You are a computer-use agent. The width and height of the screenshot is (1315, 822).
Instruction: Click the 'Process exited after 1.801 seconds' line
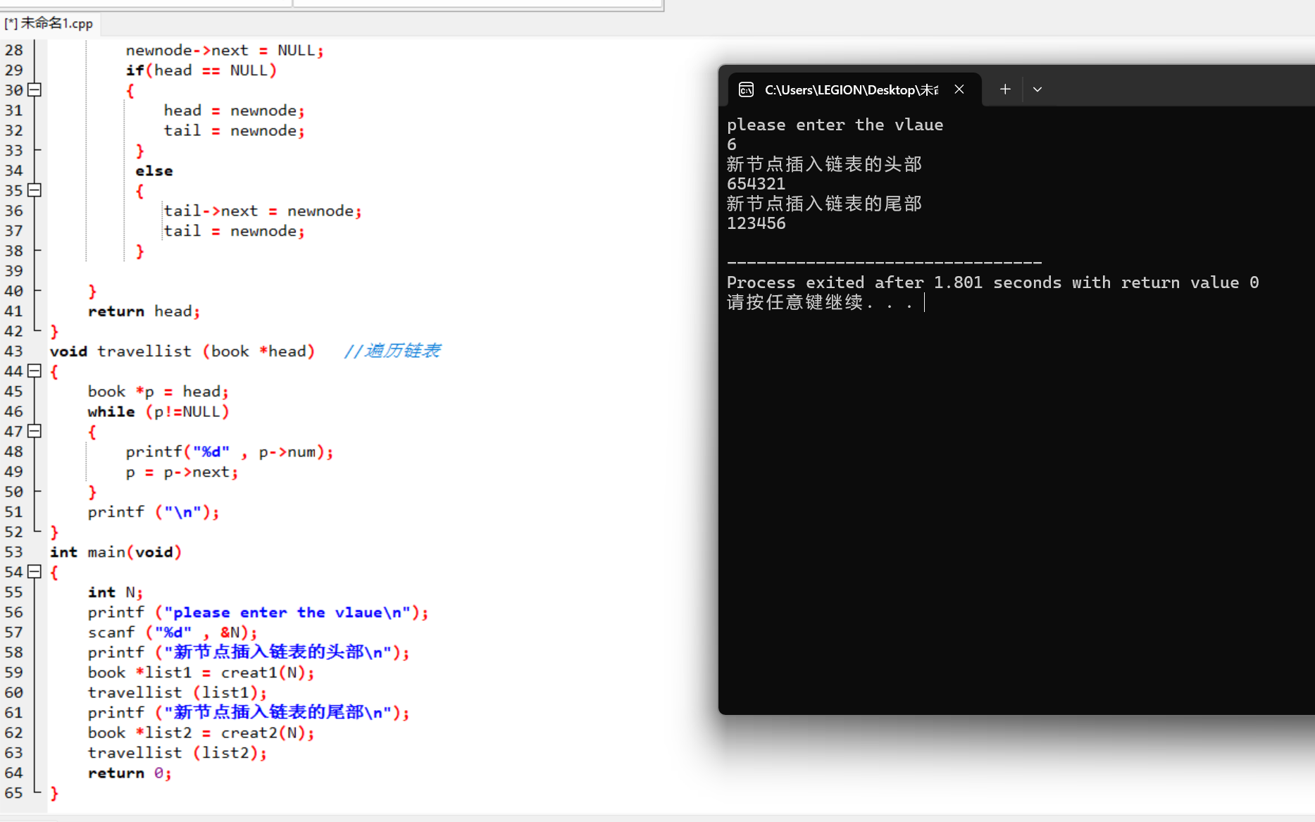coord(993,282)
